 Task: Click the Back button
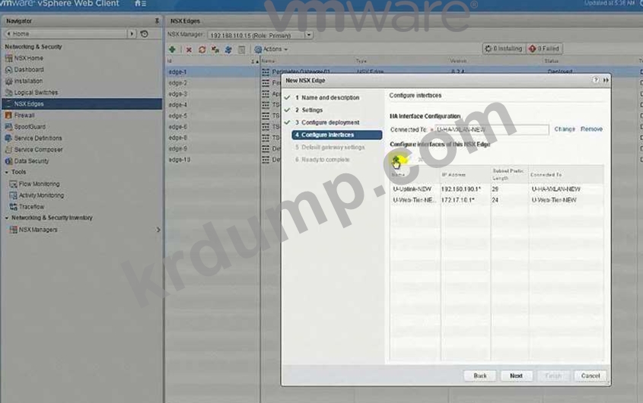pyautogui.click(x=480, y=376)
